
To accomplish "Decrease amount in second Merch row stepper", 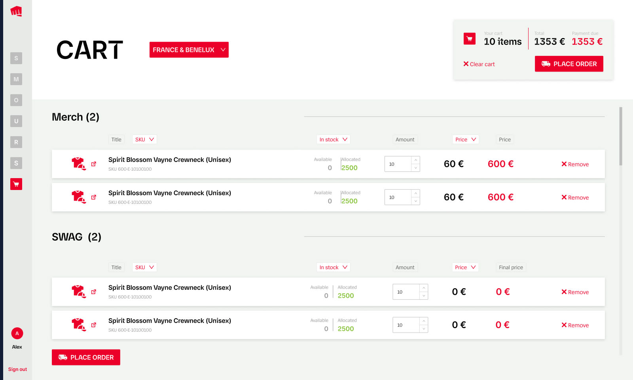I will pyautogui.click(x=416, y=201).
